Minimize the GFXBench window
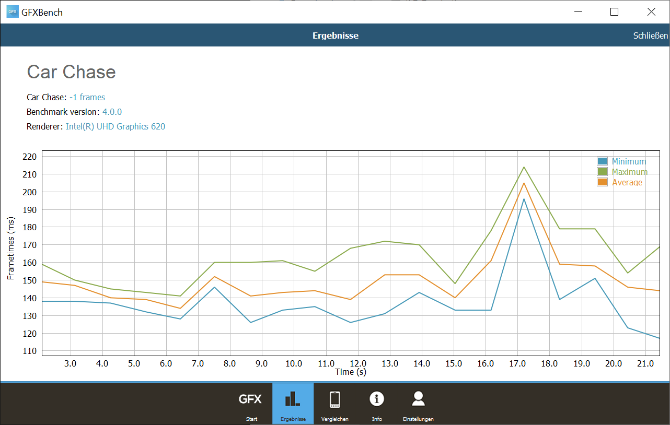The image size is (670, 425). point(577,11)
